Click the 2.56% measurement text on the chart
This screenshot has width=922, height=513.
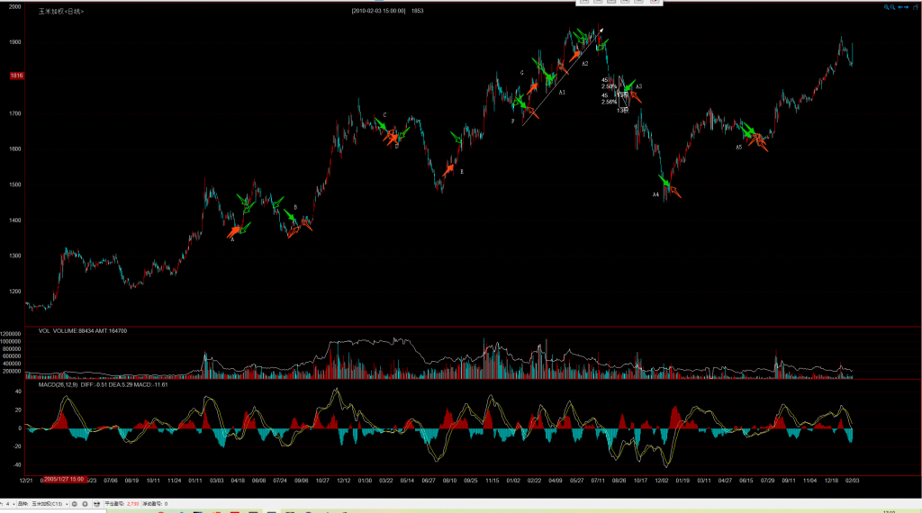click(x=610, y=102)
